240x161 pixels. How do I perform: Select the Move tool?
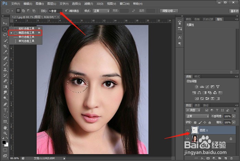(5, 23)
